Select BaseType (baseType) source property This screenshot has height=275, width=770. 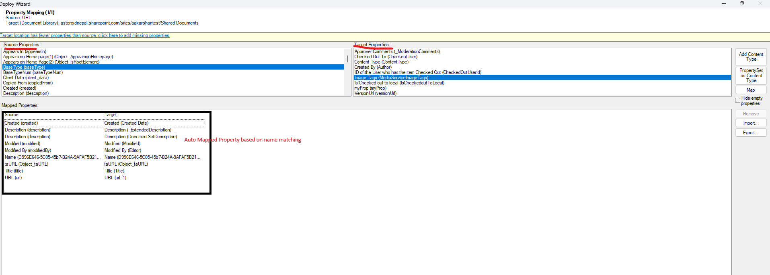click(x=173, y=67)
